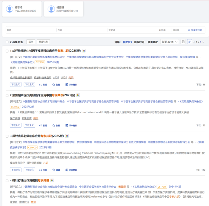Open 2024年4期 issue link in result 4
Screen dimensions: 209x206
point(175,187)
